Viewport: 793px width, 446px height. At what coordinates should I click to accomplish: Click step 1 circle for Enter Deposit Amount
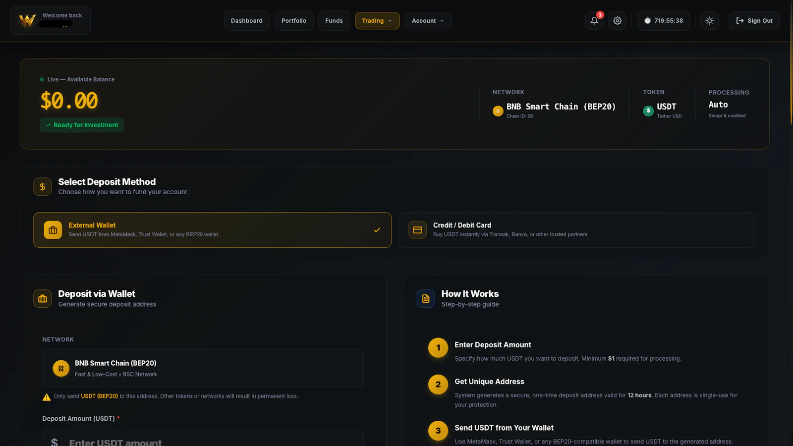pos(438,348)
